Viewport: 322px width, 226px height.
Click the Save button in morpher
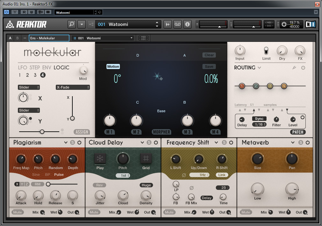[209, 66]
